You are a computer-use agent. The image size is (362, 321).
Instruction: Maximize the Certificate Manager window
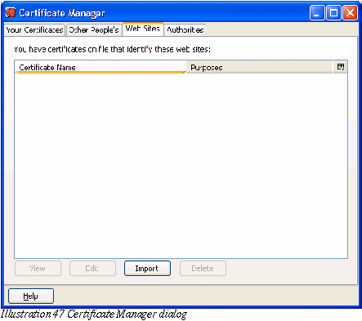(333, 13)
